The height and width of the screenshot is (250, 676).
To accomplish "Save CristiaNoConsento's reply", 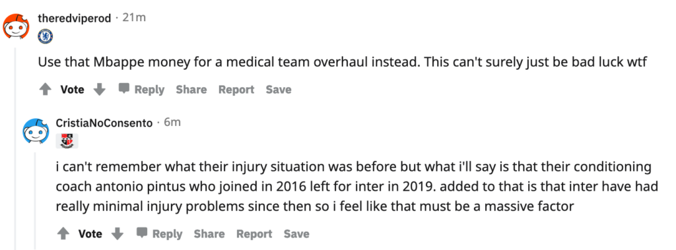I will [x=296, y=234].
